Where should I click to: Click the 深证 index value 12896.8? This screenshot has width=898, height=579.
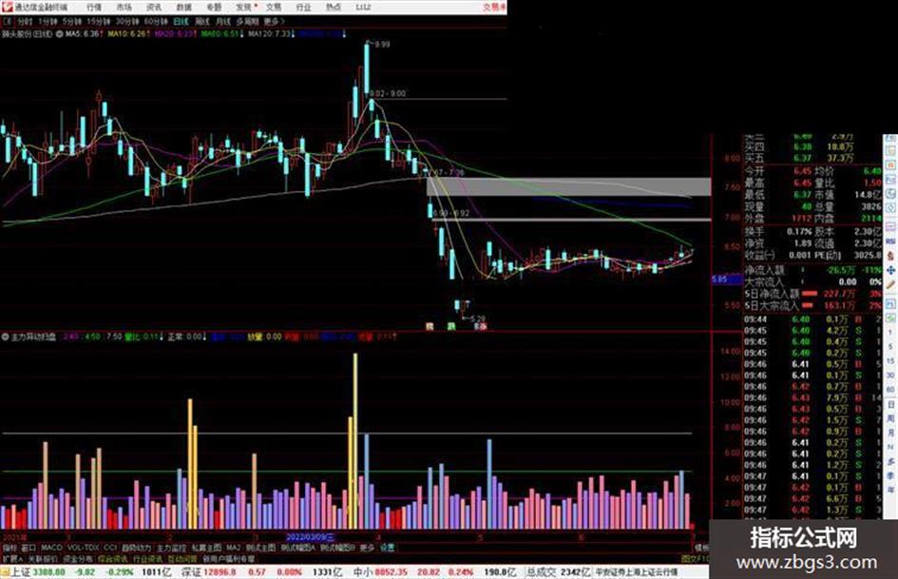pos(220,572)
